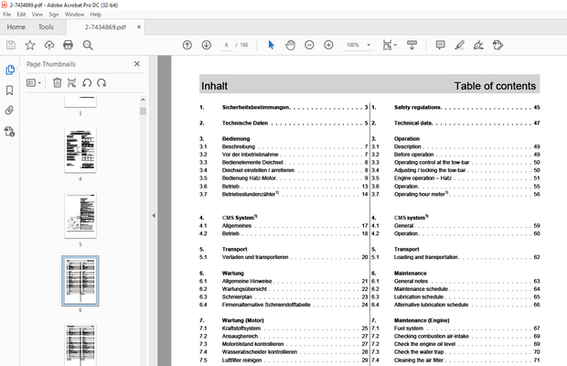Open the Window menu

(74, 15)
